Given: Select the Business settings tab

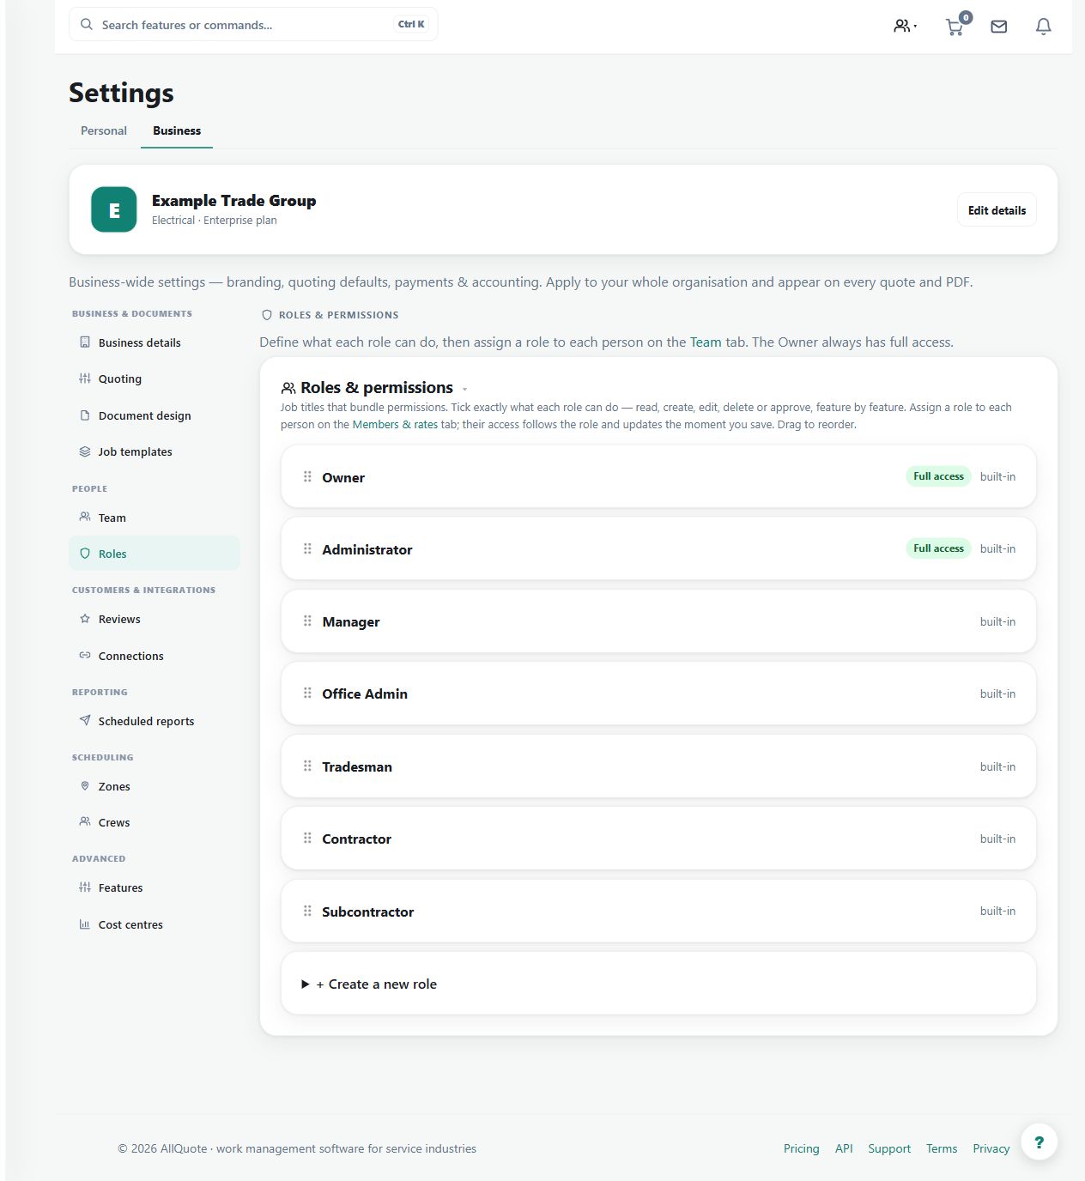Looking at the screenshot, I should (x=177, y=130).
